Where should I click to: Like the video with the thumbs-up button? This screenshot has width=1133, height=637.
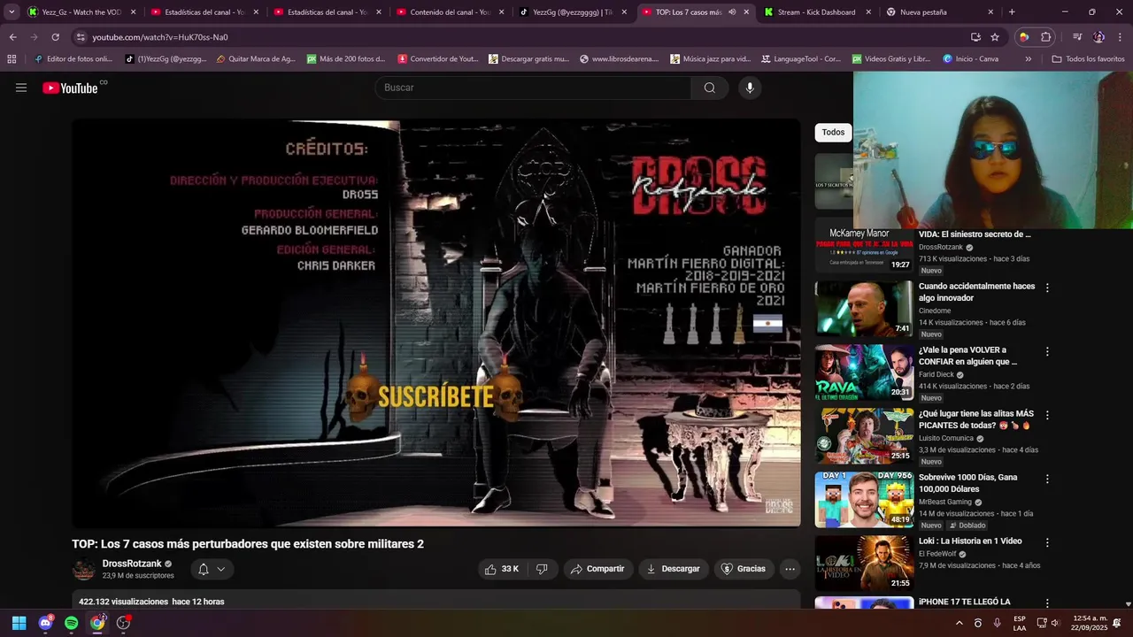pos(501,569)
